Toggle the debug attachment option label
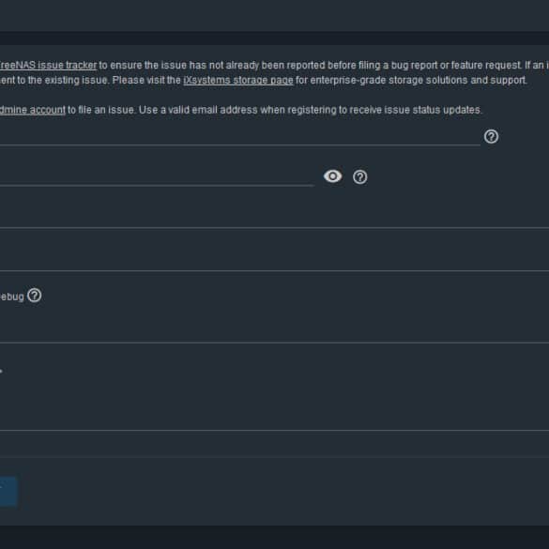This screenshot has width=549, height=549. tap(12, 297)
